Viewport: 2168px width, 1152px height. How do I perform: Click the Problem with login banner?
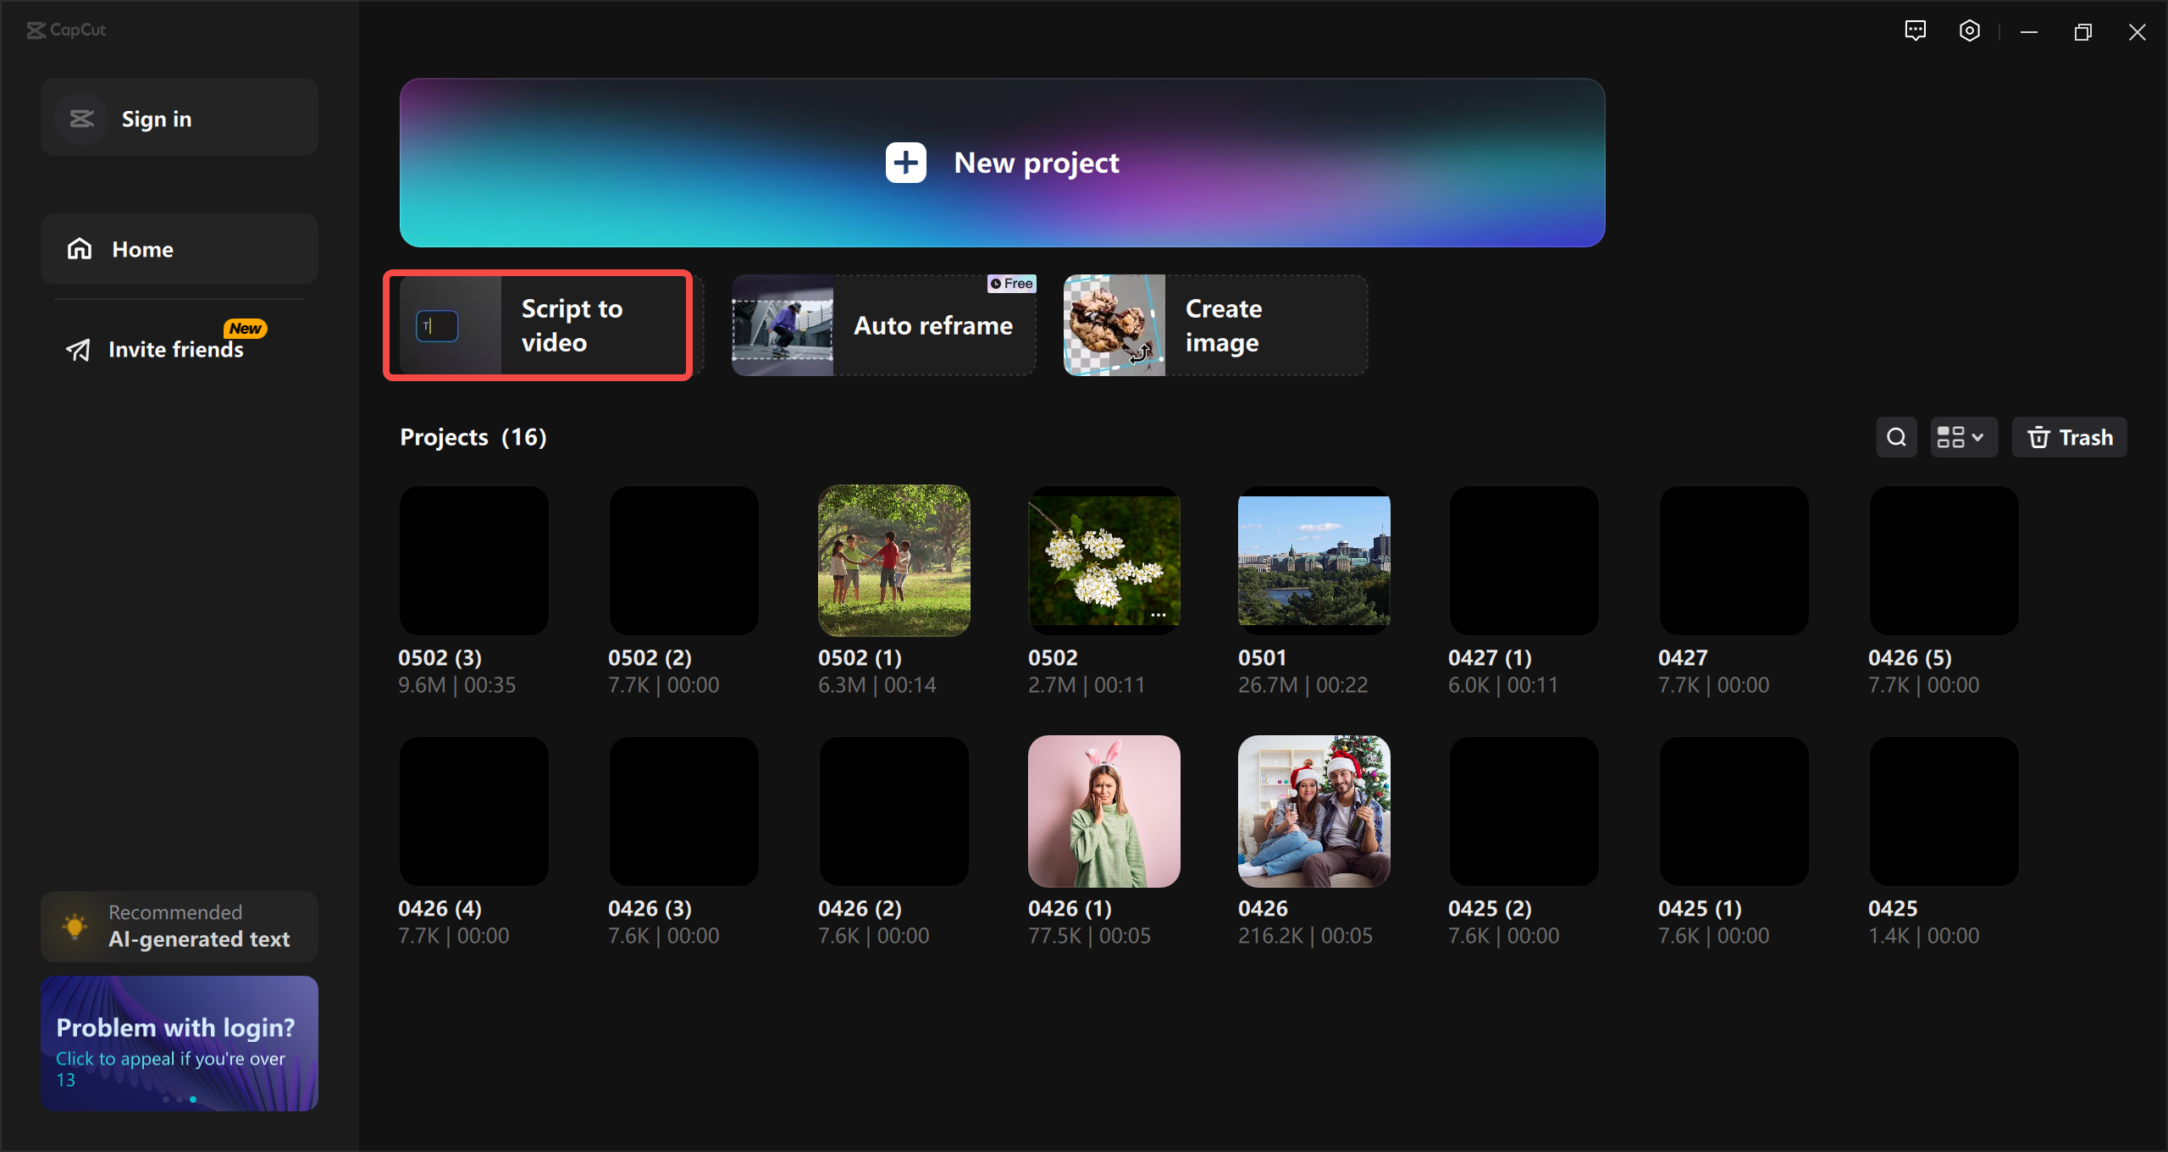pyautogui.click(x=180, y=1043)
